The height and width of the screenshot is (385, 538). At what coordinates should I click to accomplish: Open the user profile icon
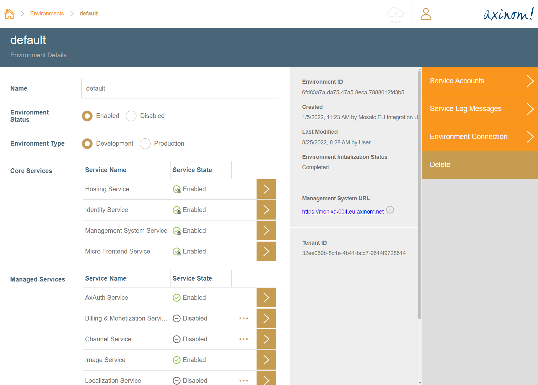[x=426, y=14]
